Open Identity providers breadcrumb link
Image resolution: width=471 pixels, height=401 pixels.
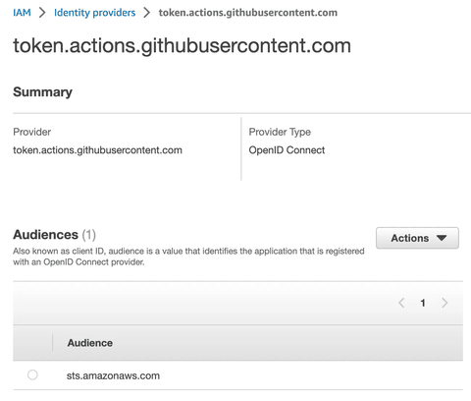pyautogui.click(x=94, y=13)
